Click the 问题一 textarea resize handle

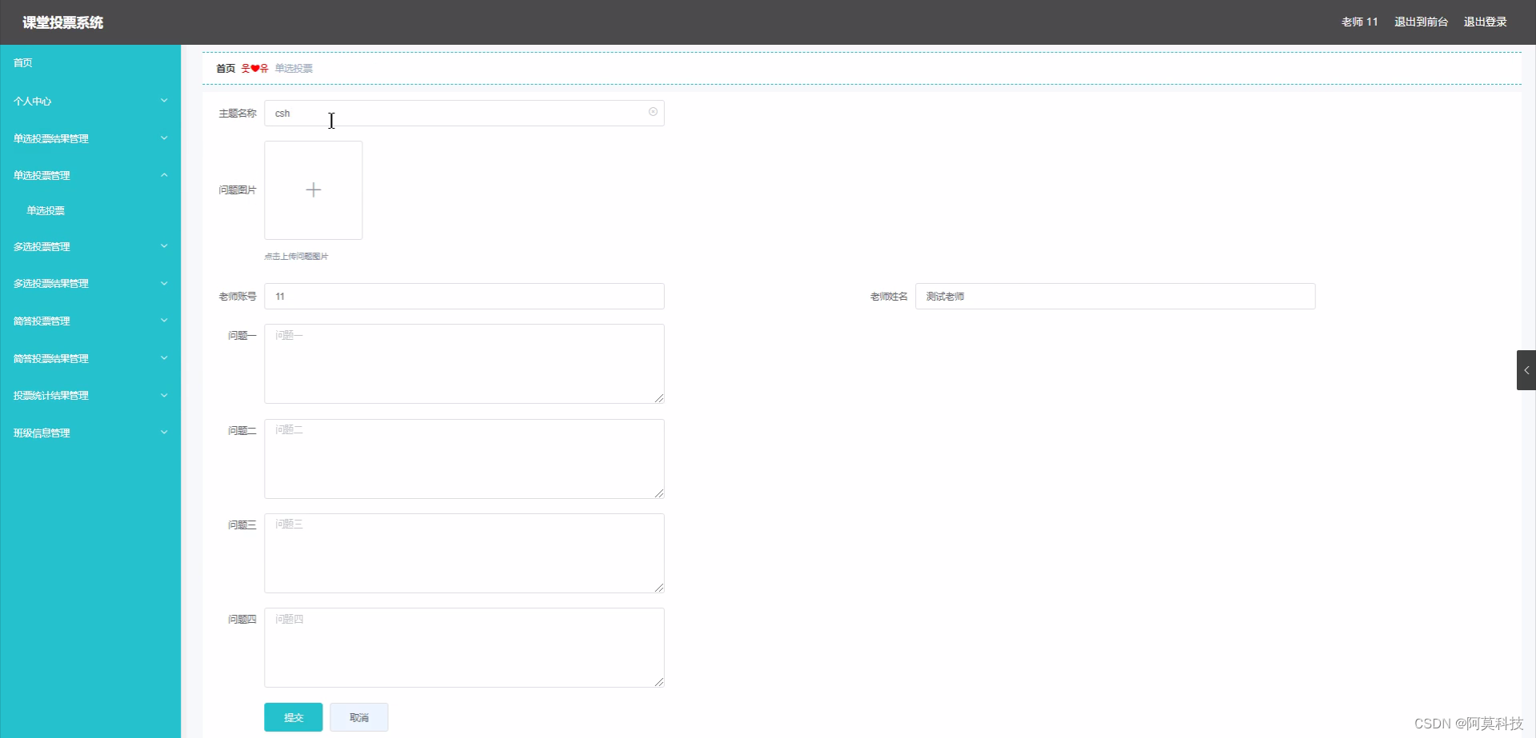click(659, 398)
